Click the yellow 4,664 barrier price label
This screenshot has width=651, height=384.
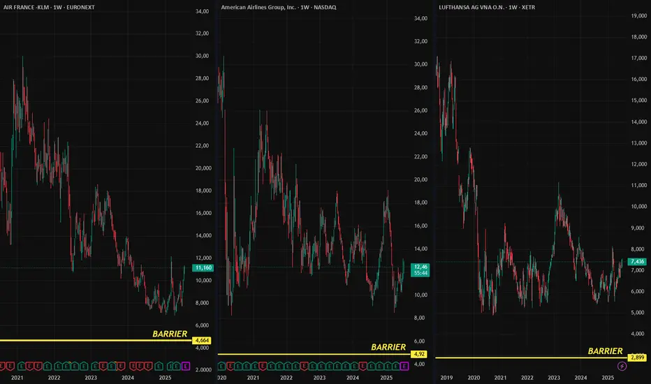[201, 340]
